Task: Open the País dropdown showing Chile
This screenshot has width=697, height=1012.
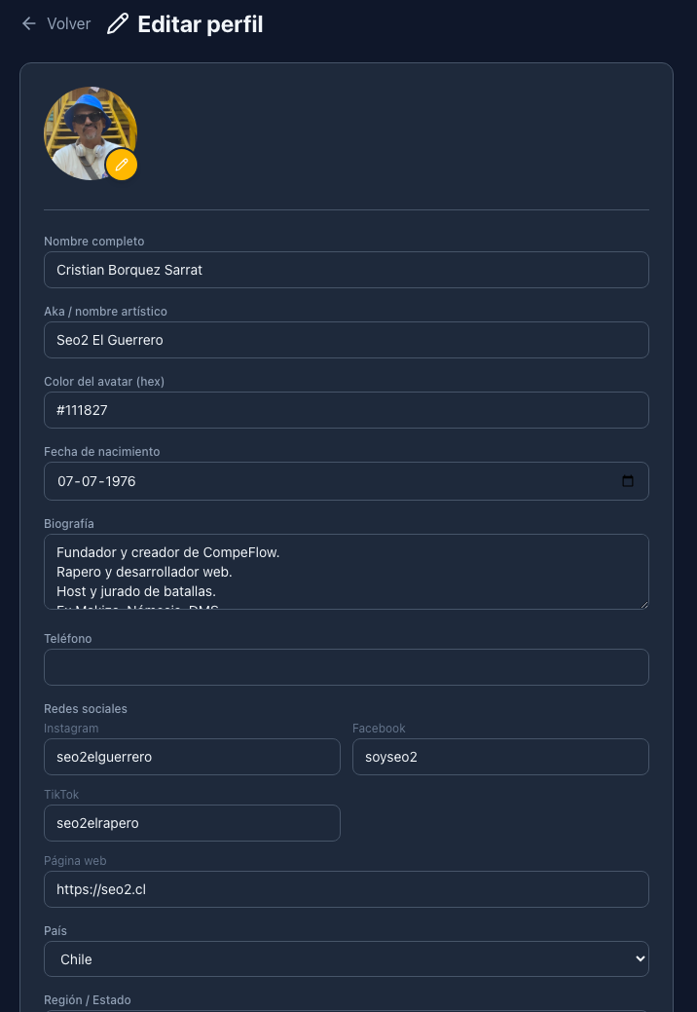Action: [346, 959]
